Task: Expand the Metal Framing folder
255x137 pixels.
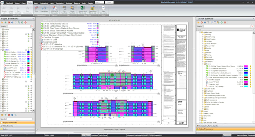Action: coord(202,37)
